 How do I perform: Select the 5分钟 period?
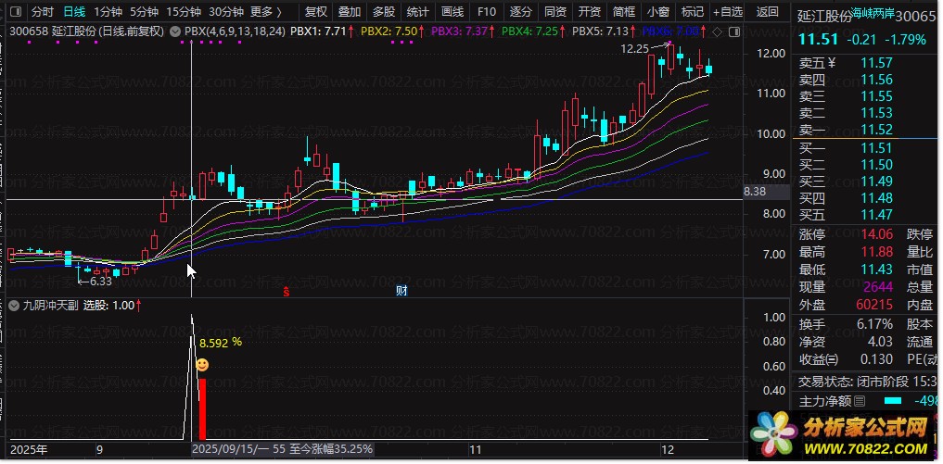point(144,12)
